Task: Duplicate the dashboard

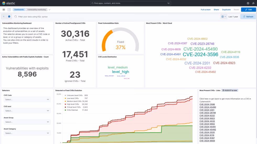Action: pos(226,10)
